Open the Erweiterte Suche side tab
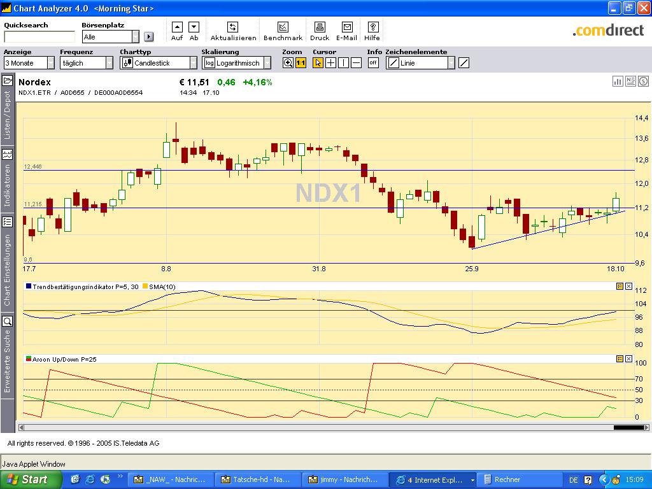Image resolution: width=652 pixels, height=489 pixels. [7, 354]
